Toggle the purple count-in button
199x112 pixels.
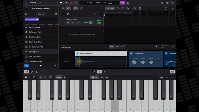tap(123, 3)
